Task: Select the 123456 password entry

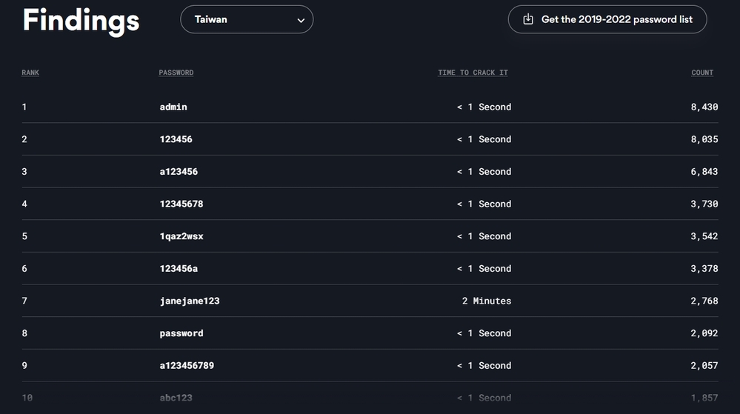Action: pos(176,139)
